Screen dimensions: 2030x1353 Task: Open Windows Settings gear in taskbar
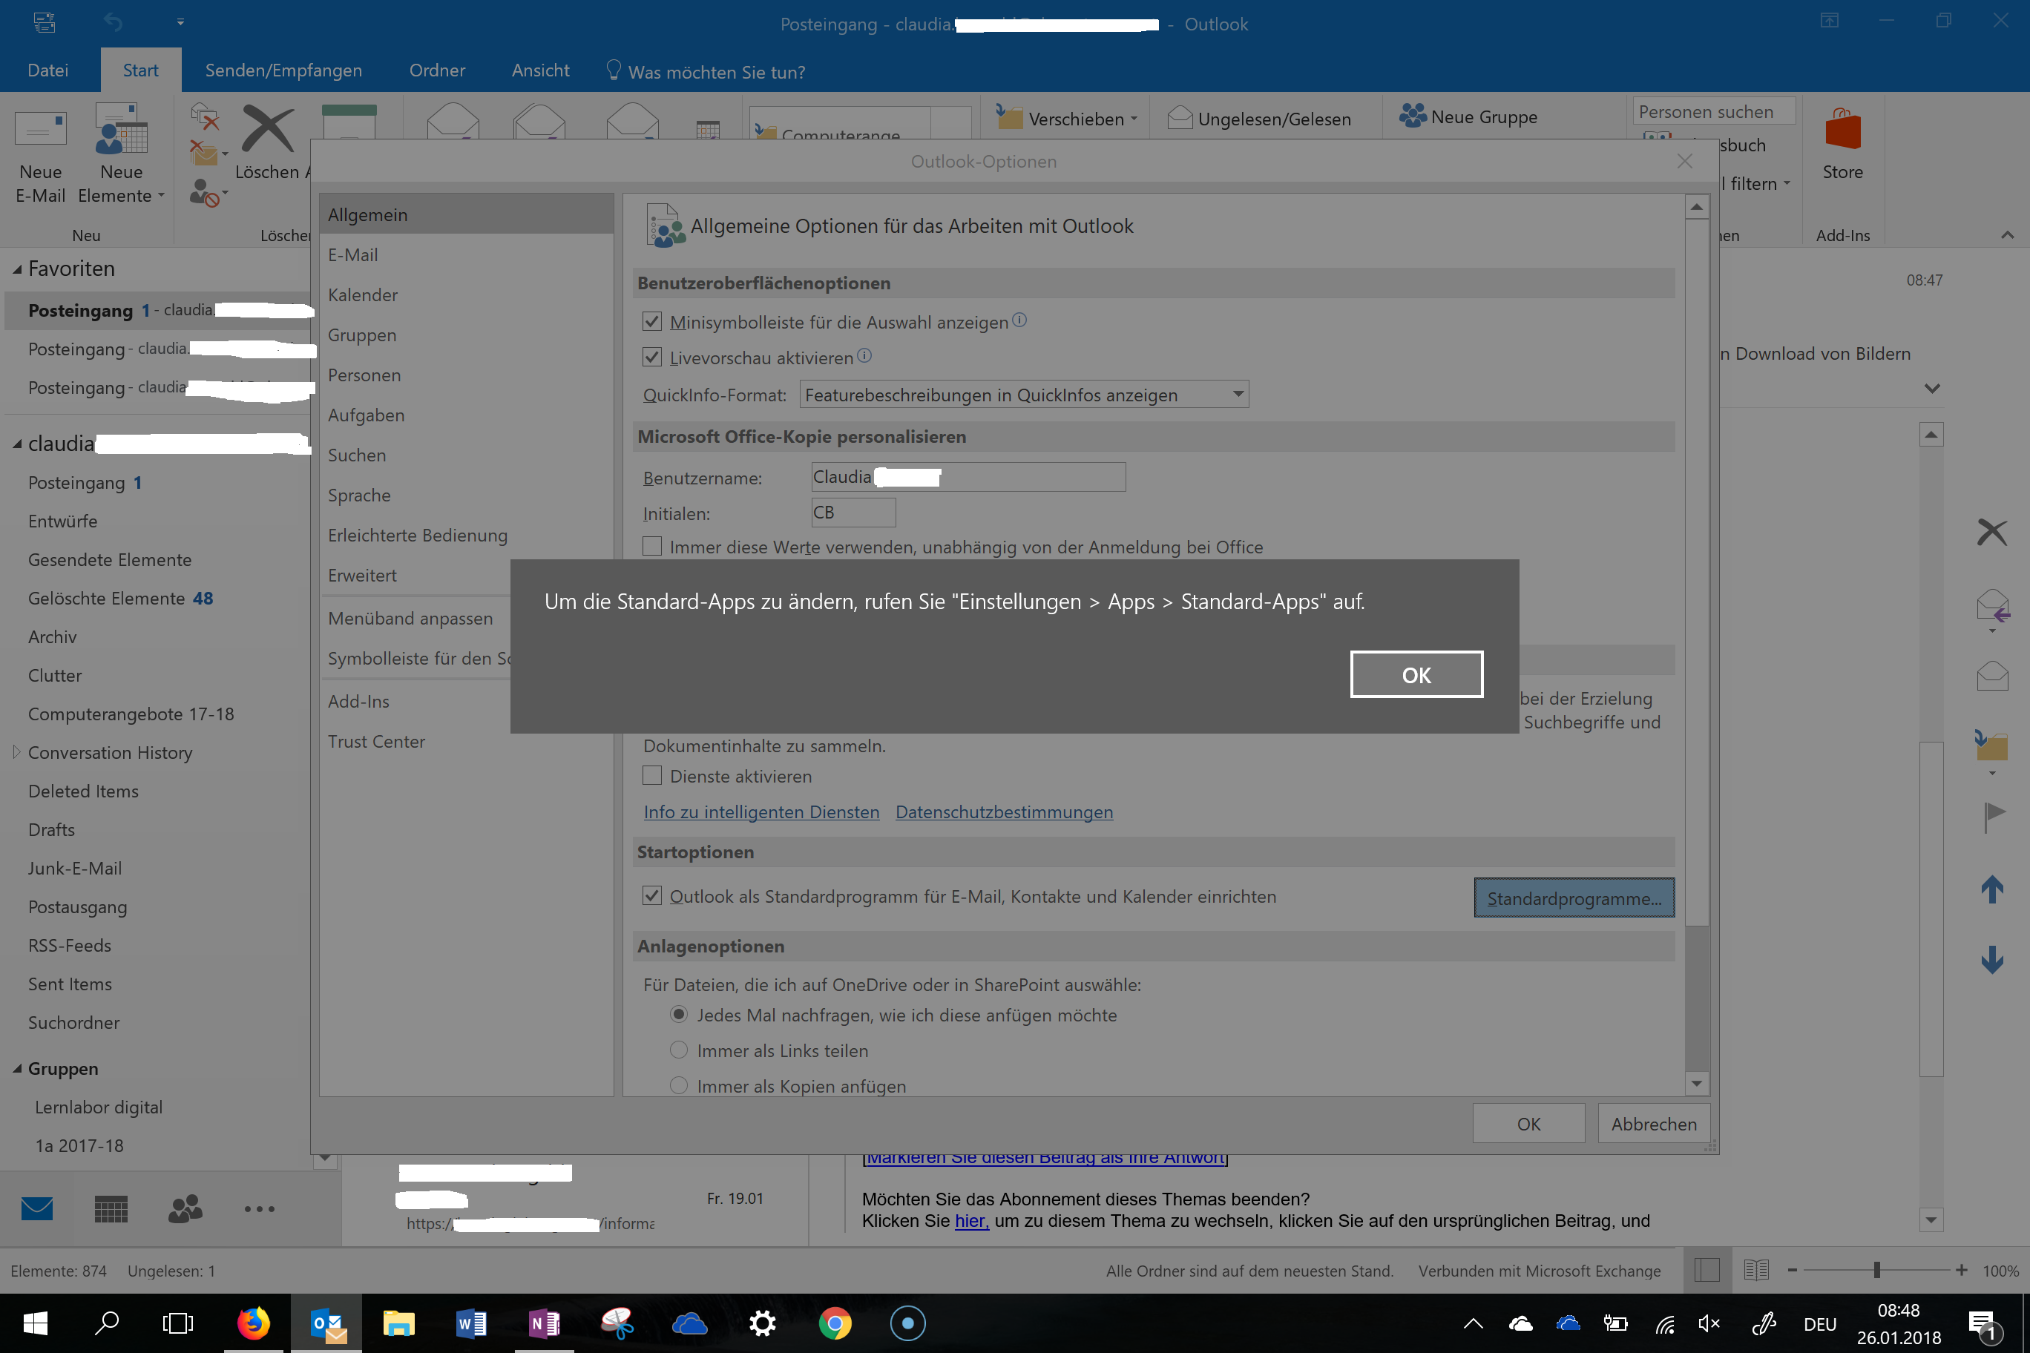tap(762, 1322)
